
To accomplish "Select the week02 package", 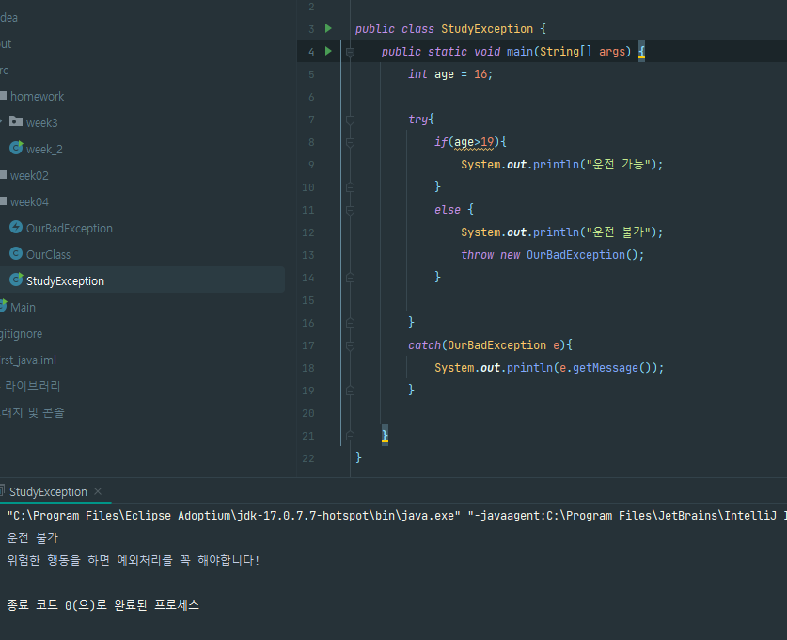I will pos(29,175).
